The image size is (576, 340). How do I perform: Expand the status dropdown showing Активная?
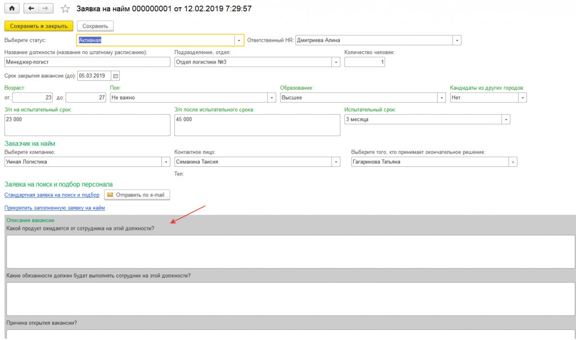pyautogui.click(x=238, y=40)
